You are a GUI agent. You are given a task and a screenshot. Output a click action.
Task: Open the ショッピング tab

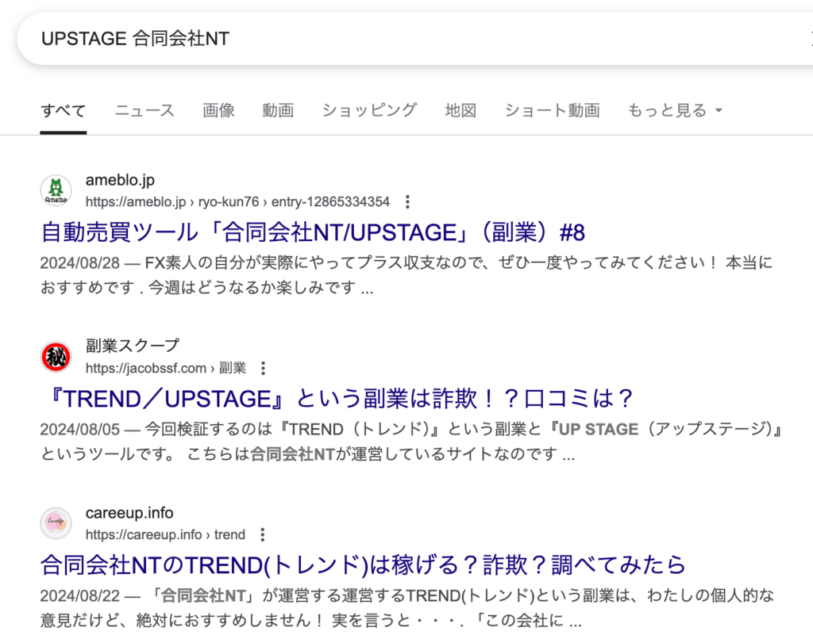point(369,110)
